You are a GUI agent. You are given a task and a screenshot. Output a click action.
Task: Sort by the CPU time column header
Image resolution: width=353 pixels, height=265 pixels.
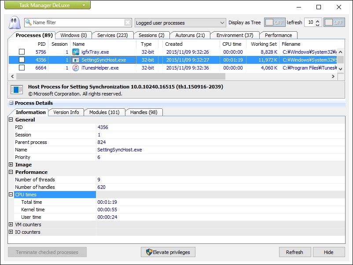pos(232,44)
